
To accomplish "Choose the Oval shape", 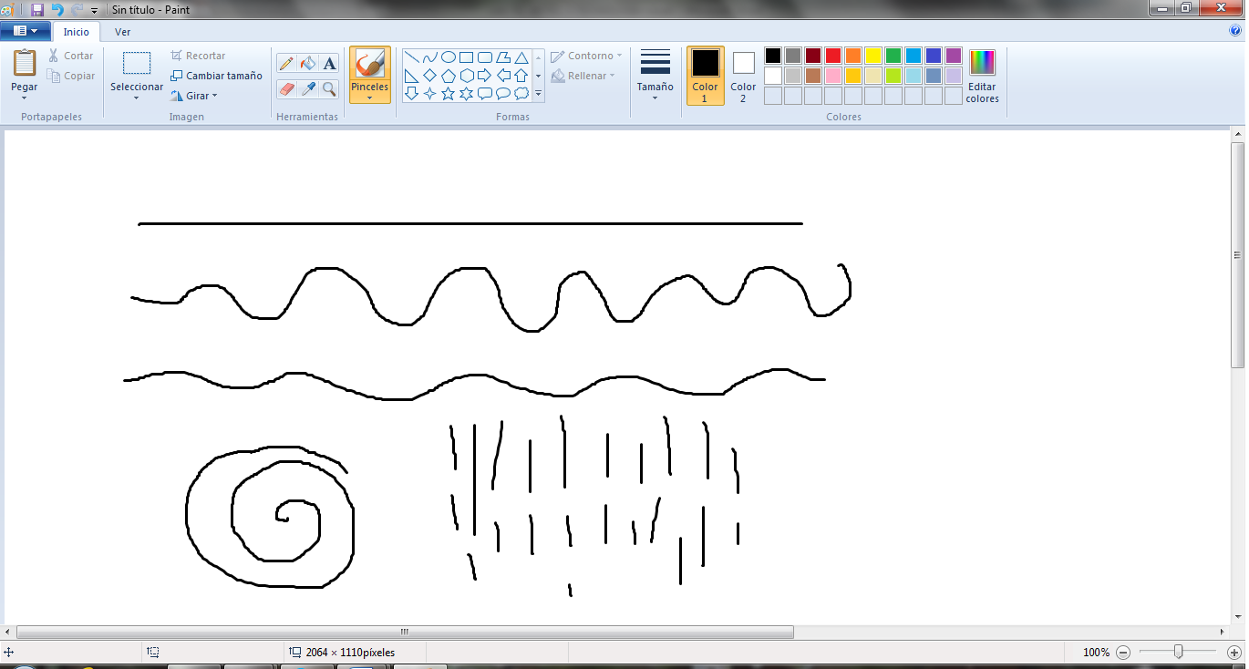I will pos(448,57).
